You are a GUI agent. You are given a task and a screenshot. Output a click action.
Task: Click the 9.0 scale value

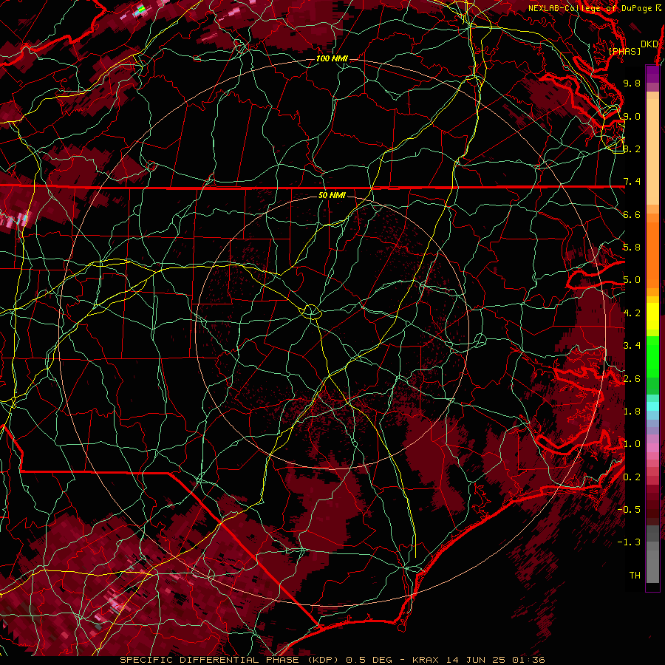pos(632,116)
